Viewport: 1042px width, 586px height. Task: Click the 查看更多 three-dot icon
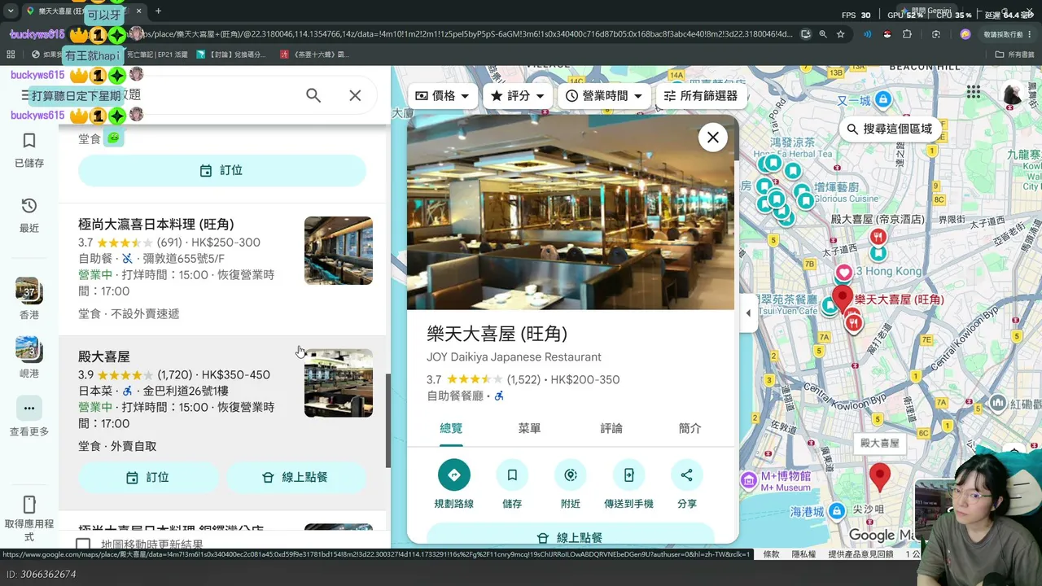(29, 409)
